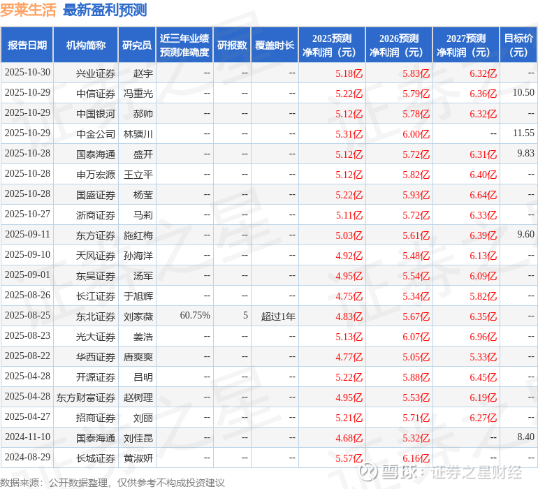Click researcher 唐爽爽
Image resolution: width=538 pixels, height=489 pixels.
138,357
